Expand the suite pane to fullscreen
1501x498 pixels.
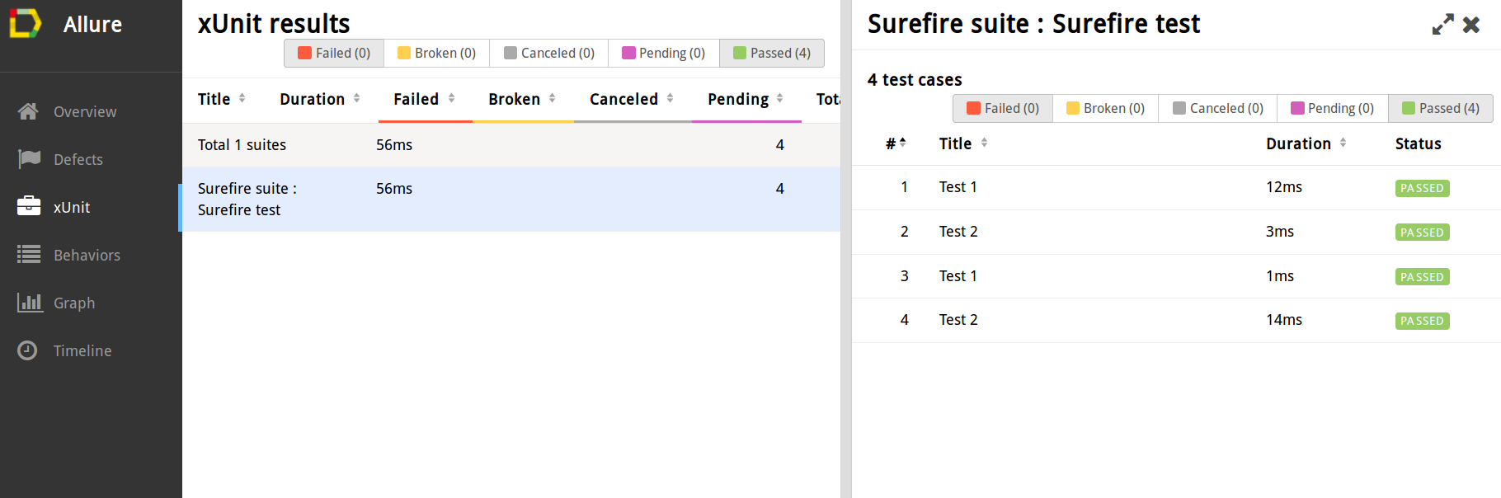click(1442, 25)
